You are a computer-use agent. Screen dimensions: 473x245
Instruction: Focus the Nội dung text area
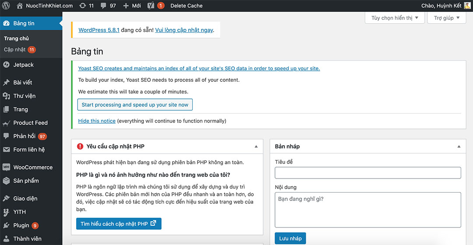368,210
